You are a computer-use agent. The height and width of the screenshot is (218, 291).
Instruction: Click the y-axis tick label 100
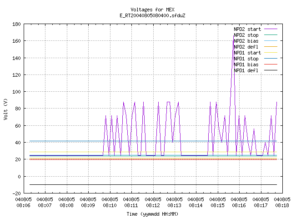pyautogui.click(x=16, y=92)
